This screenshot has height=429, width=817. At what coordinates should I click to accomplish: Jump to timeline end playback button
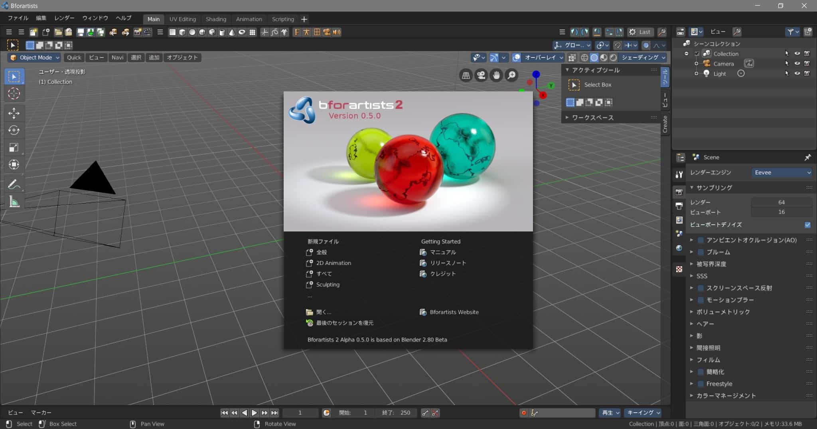click(x=274, y=413)
